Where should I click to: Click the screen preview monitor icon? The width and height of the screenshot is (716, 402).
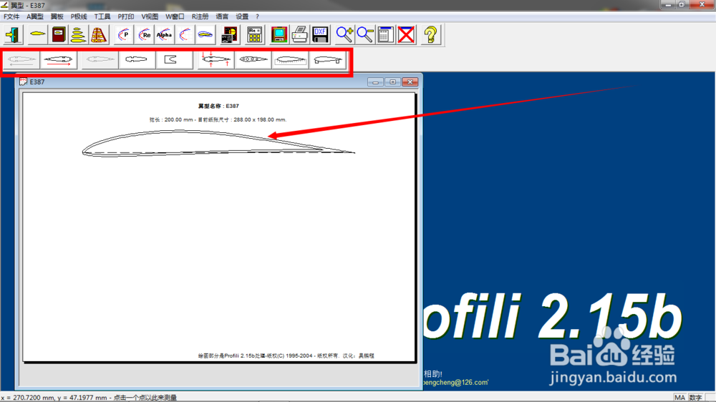[x=279, y=34]
